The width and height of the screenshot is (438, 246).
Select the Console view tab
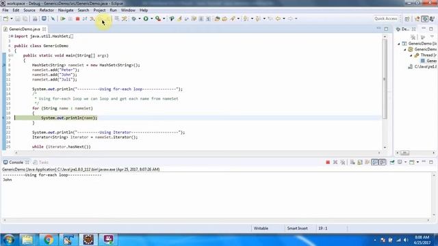16,163
